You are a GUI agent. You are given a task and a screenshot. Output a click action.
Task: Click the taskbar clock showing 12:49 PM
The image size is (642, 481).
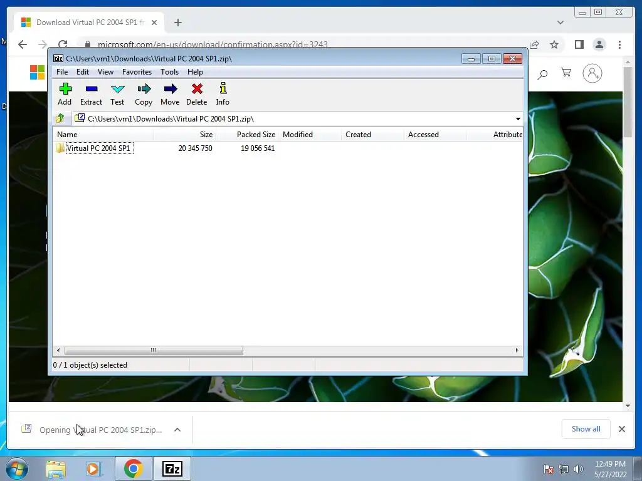tap(610, 469)
